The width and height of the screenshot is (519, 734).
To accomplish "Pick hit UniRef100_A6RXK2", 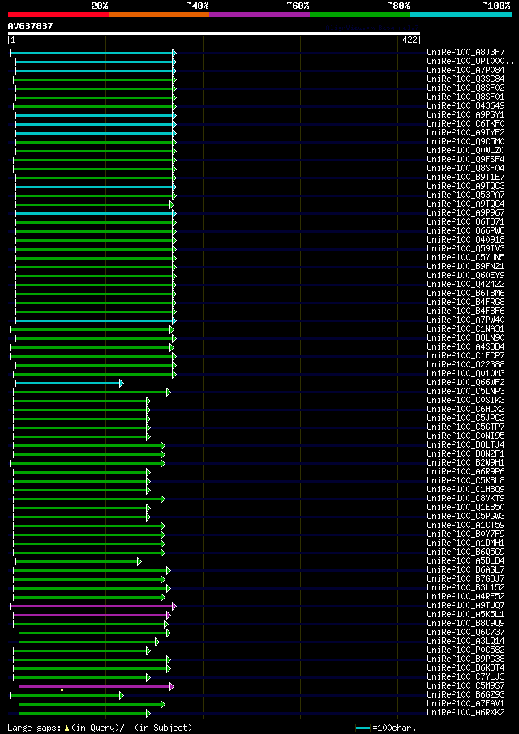I will coord(465,712).
